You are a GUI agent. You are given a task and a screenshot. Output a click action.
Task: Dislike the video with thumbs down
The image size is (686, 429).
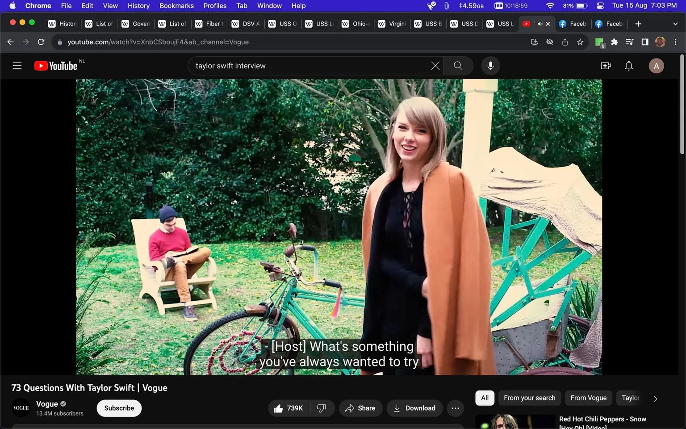322,408
